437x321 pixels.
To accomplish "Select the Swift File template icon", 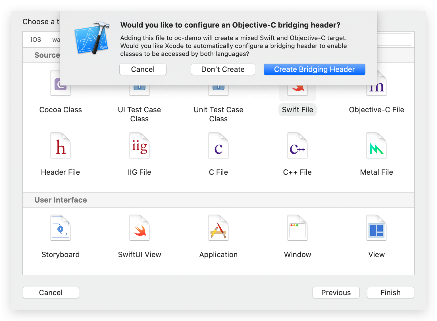I will (297, 91).
